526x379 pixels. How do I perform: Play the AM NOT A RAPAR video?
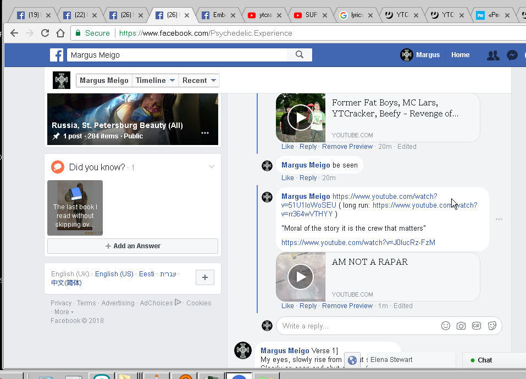[301, 277]
